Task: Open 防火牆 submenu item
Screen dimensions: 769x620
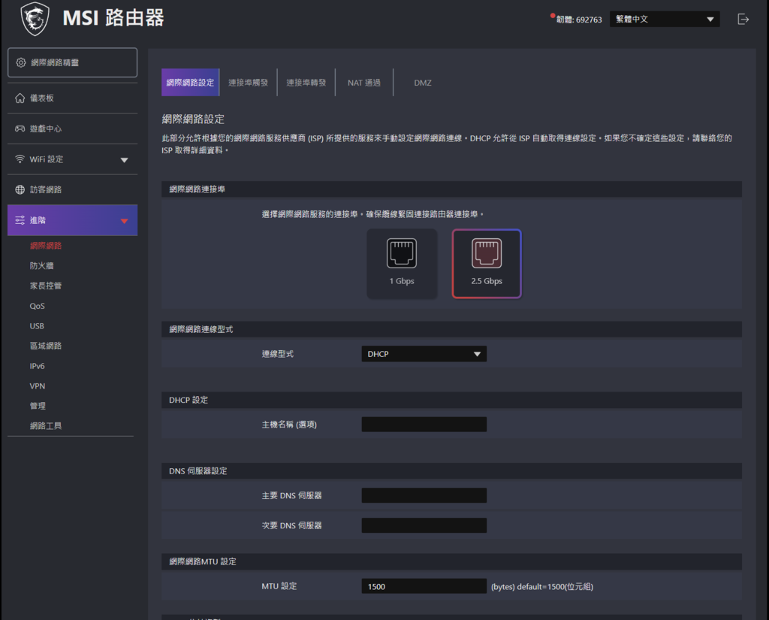Action: 42,265
